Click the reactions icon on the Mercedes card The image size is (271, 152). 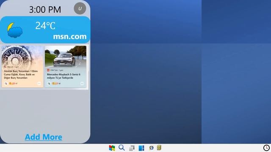pyautogui.click(x=49, y=84)
